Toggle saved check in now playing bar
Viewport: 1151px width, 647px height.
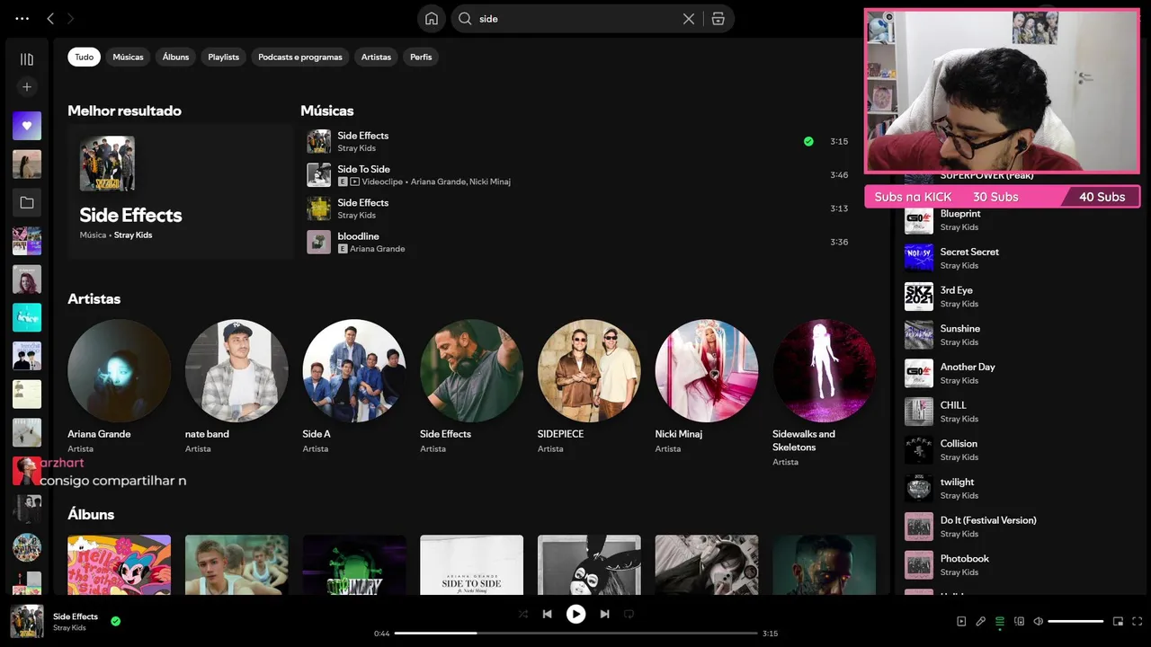(116, 621)
